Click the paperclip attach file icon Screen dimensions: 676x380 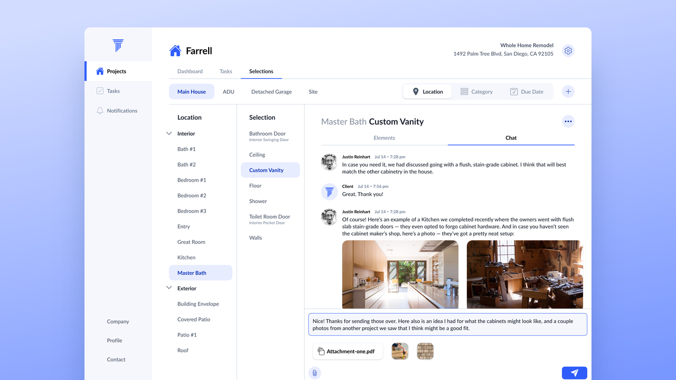(315, 373)
